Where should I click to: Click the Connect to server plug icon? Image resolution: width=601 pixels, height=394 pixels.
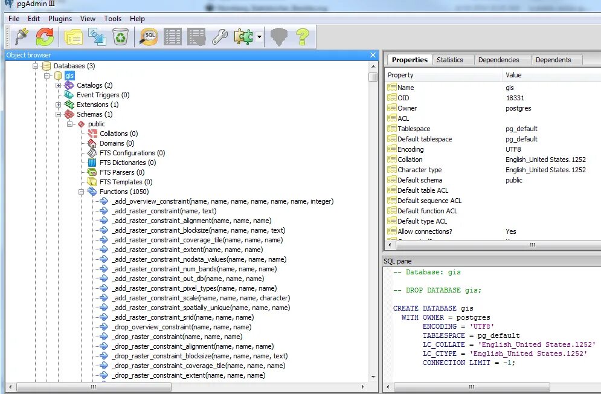coord(22,37)
